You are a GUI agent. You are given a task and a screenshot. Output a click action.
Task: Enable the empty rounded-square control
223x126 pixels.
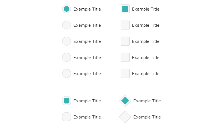pos(67,117)
